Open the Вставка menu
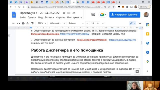This screenshot has width=160, height=90. point(49,17)
